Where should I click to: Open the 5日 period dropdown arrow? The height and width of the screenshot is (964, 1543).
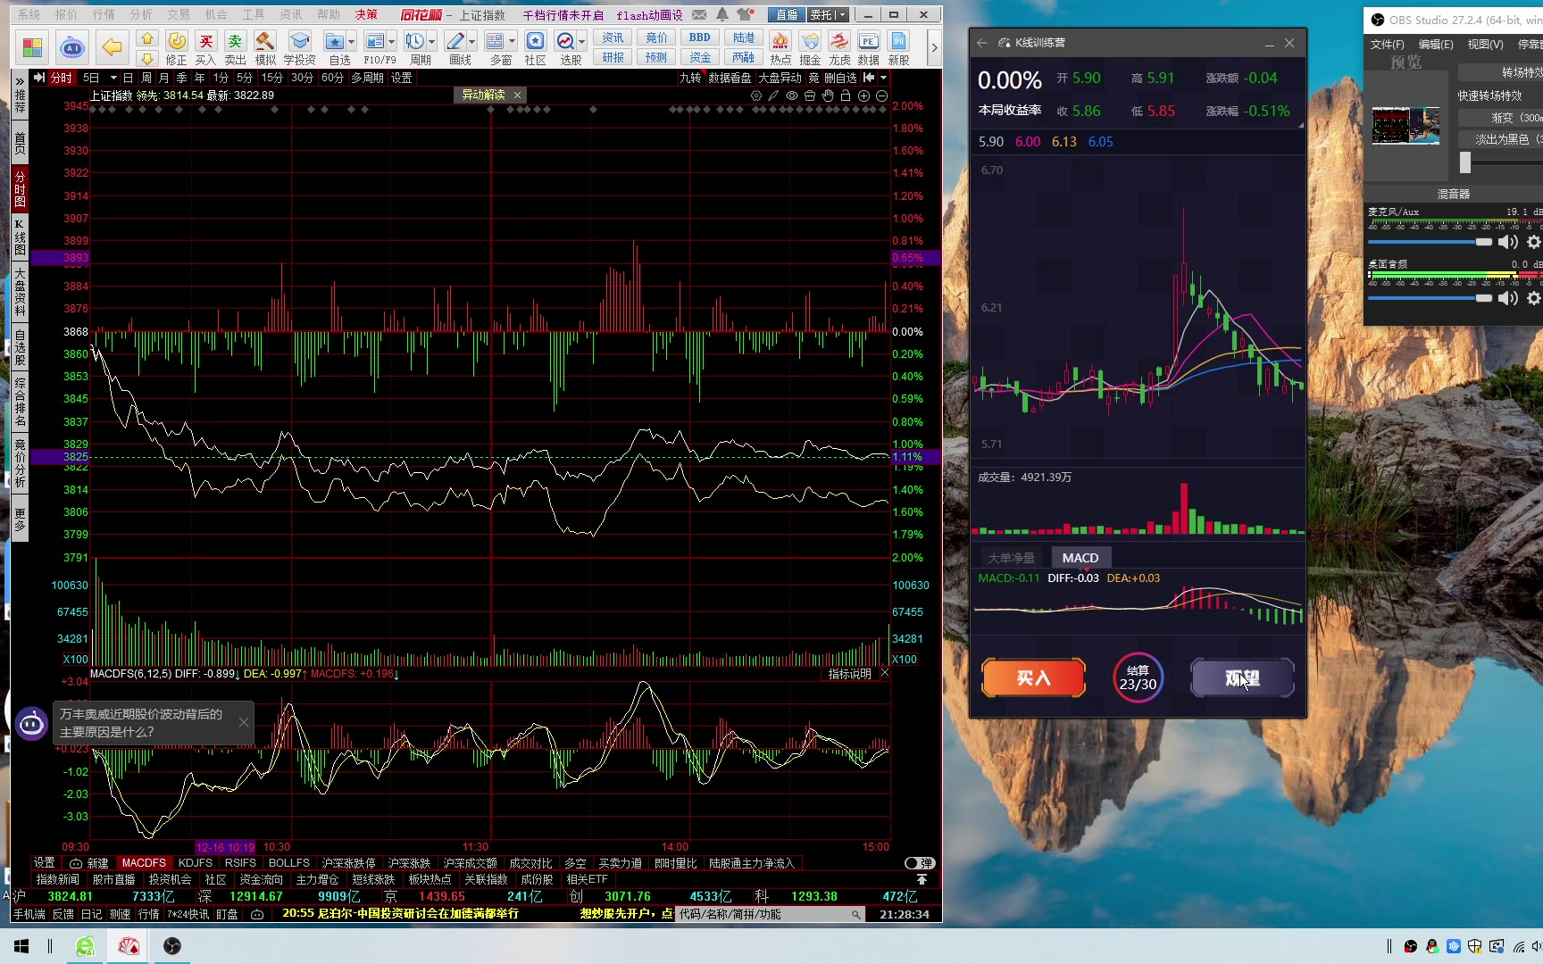pos(113,78)
